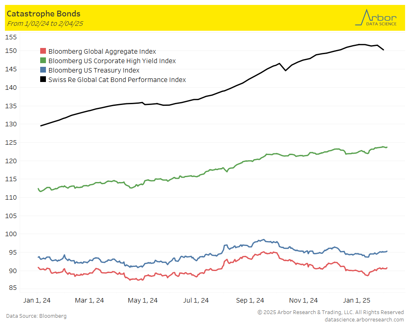Click the date range subtitle under the title
Screen dimensions: 410x328
coord(45,23)
